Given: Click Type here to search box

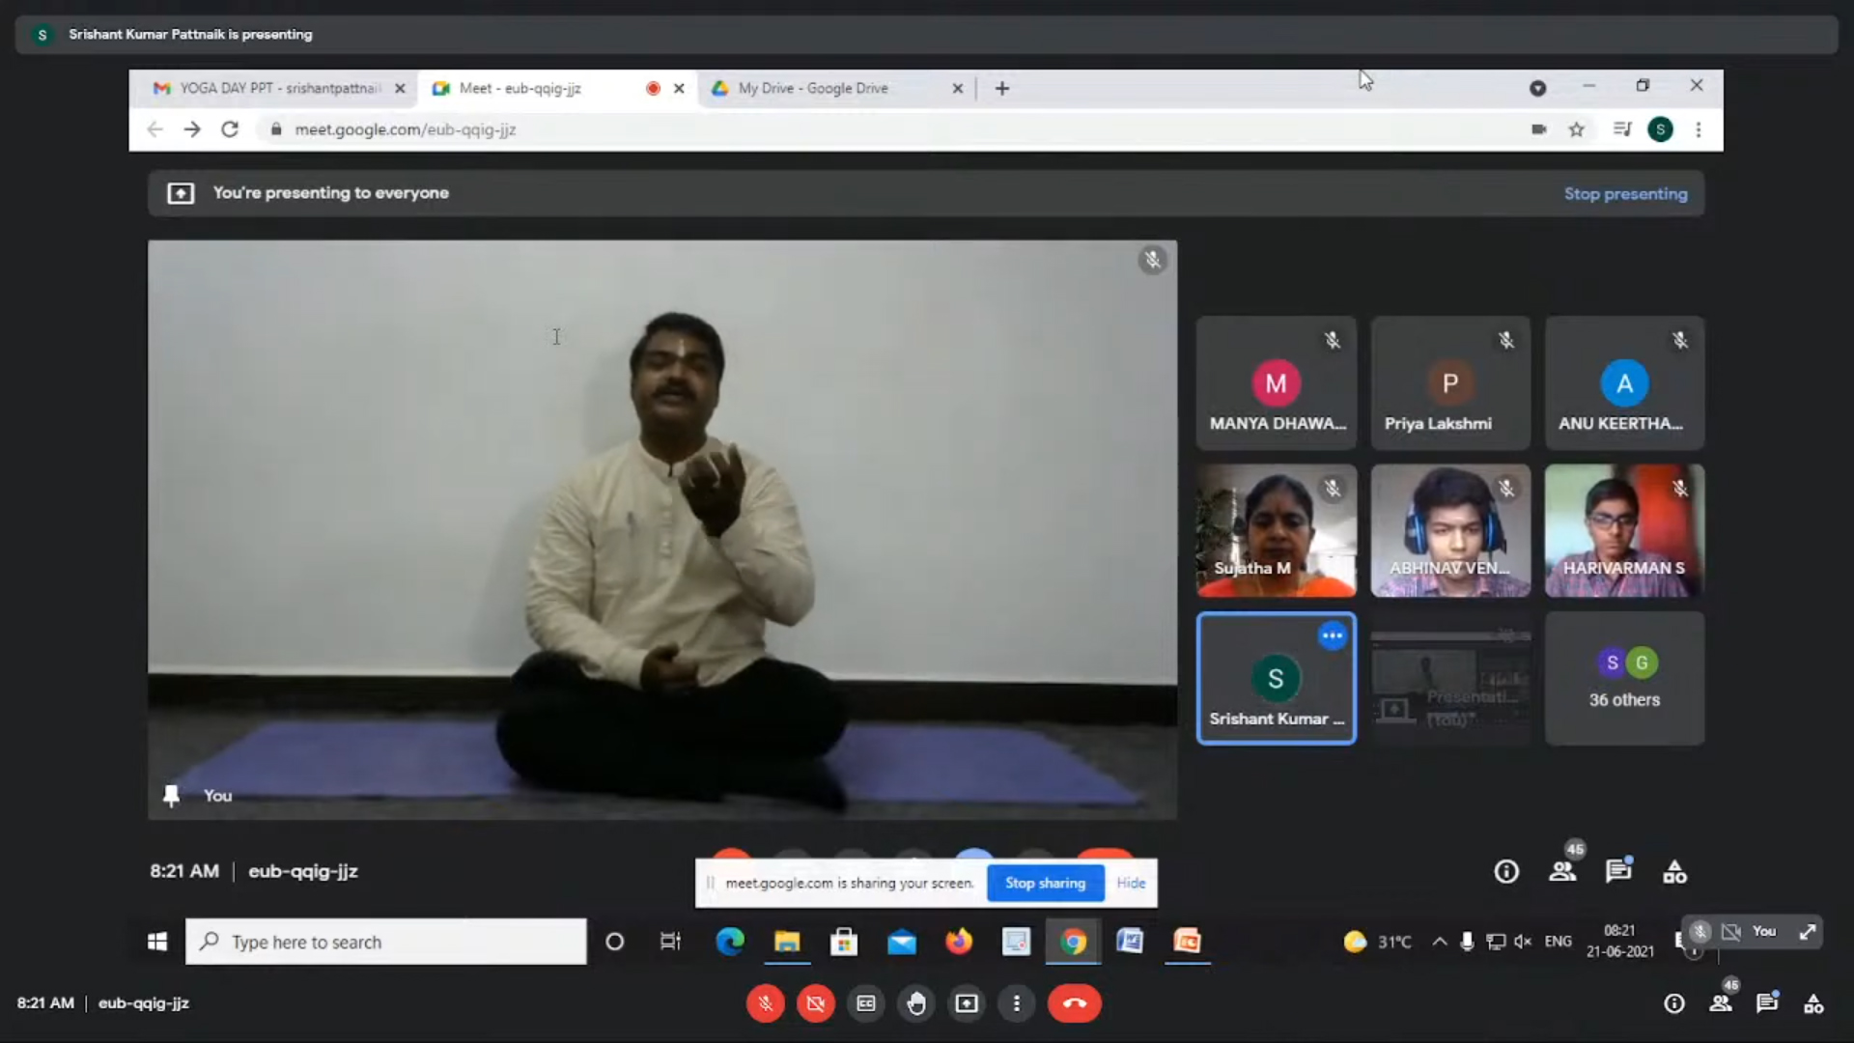Looking at the screenshot, I should tap(386, 942).
